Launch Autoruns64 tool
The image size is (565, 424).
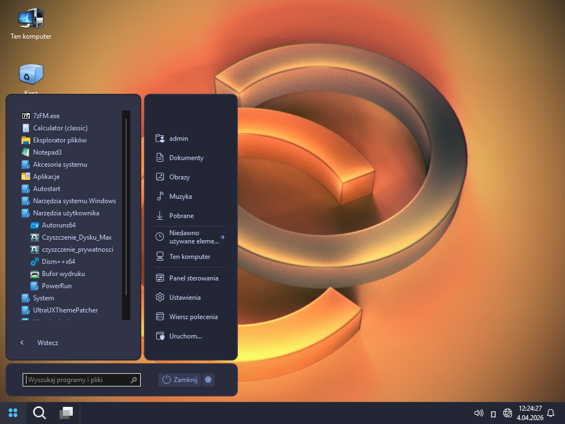58,225
